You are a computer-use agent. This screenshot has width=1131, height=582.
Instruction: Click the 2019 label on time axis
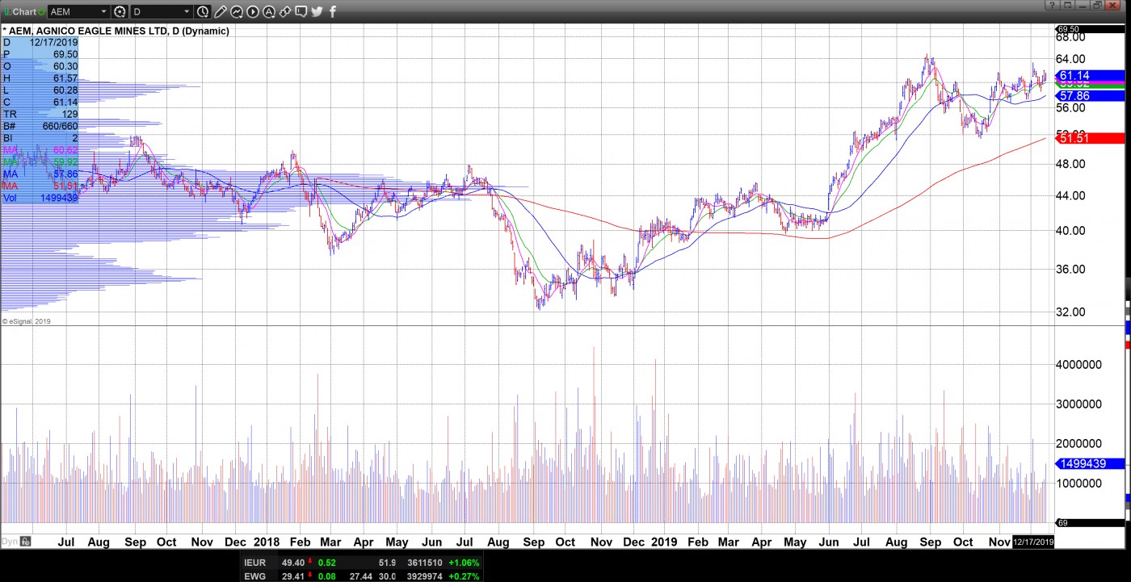pyautogui.click(x=664, y=542)
